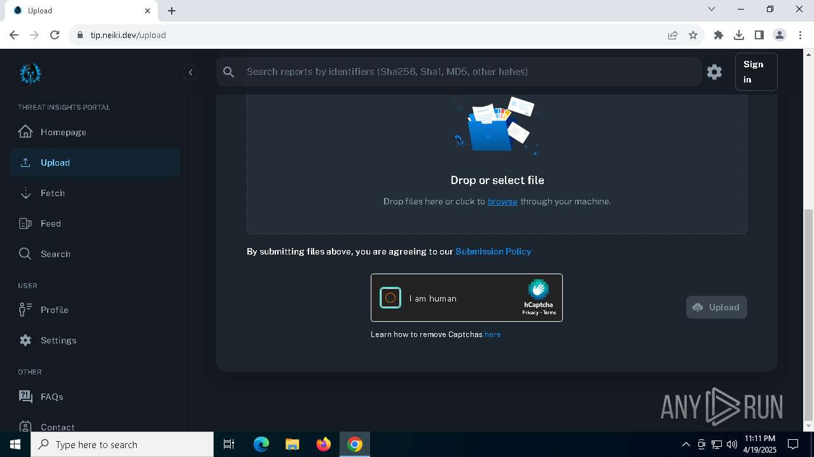Close the Upload browser tab
The image size is (814, 457).
[148, 10]
